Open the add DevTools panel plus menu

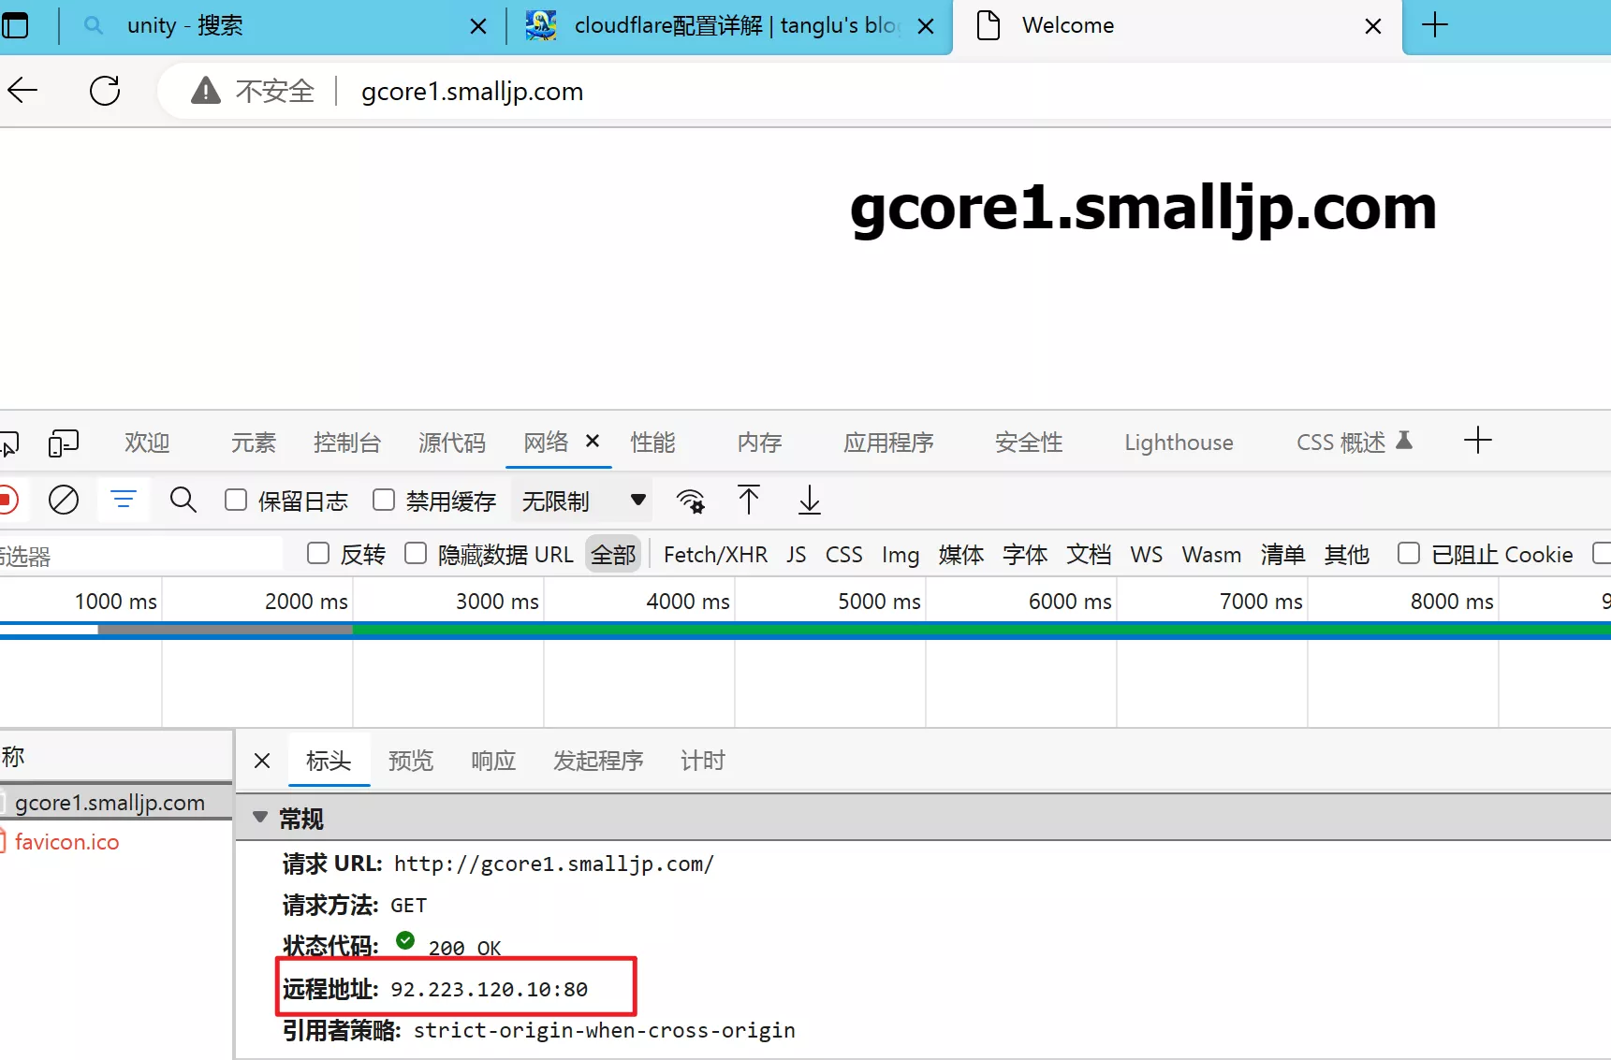point(1477,440)
